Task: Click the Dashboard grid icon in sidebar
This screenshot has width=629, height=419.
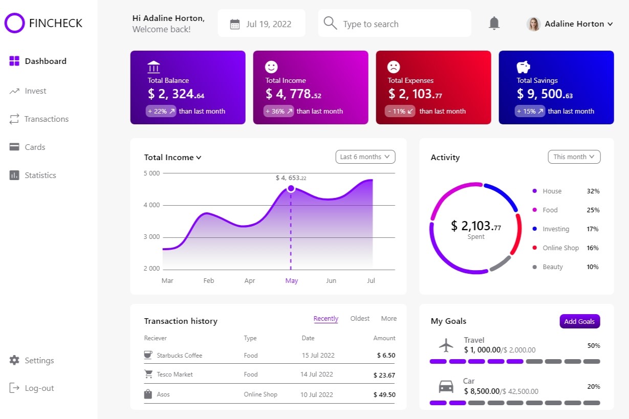Action: point(14,61)
